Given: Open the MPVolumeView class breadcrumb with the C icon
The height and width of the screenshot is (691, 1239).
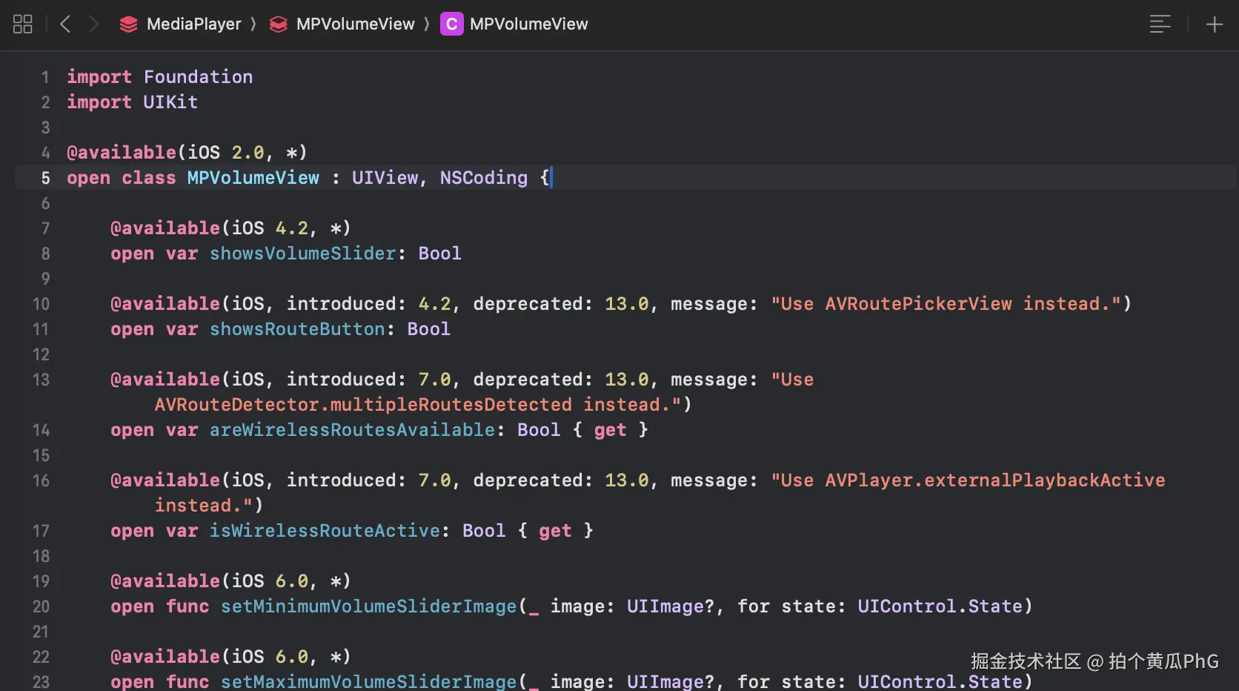Looking at the screenshot, I should pyautogui.click(x=514, y=24).
